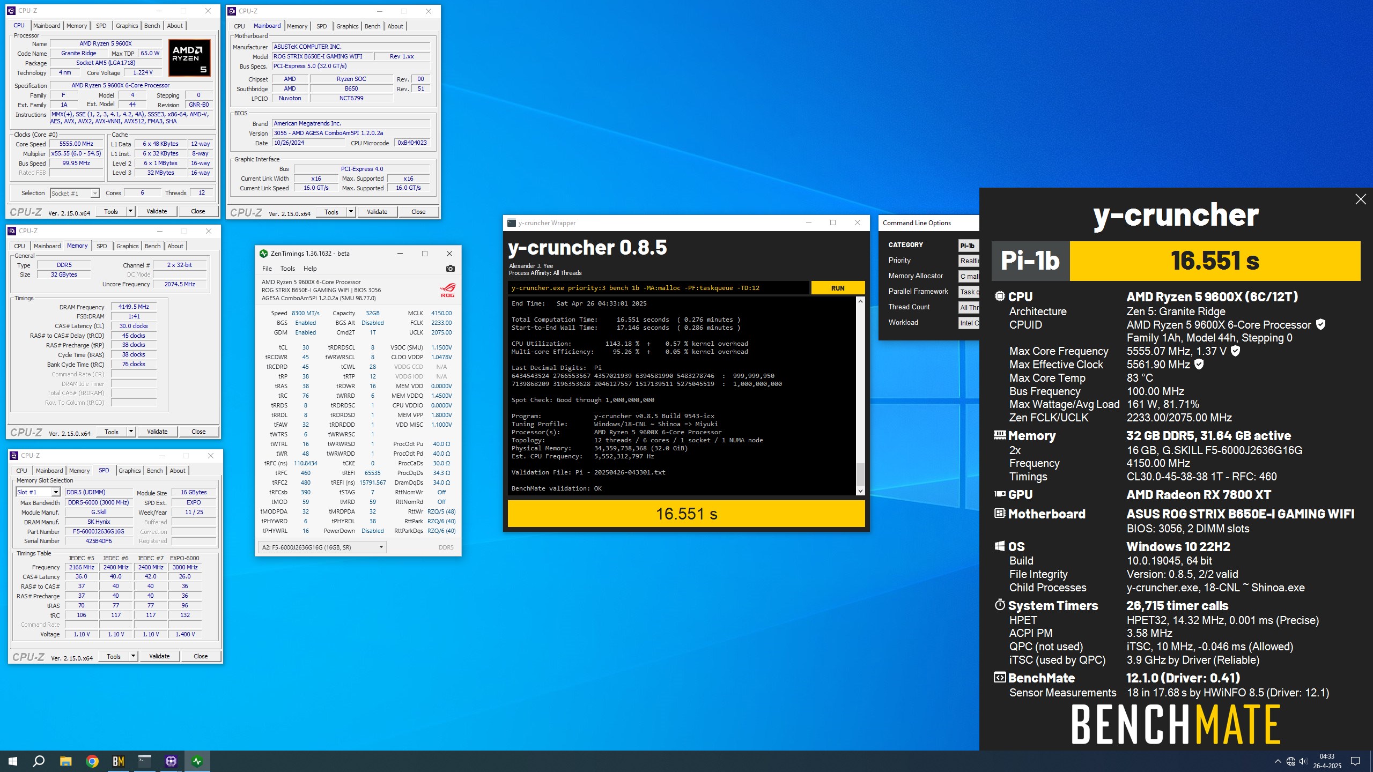The width and height of the screenshot is (1373, 772).
Task: Open About tab in CPU-Z SPD window
Action: pos(178,471)
